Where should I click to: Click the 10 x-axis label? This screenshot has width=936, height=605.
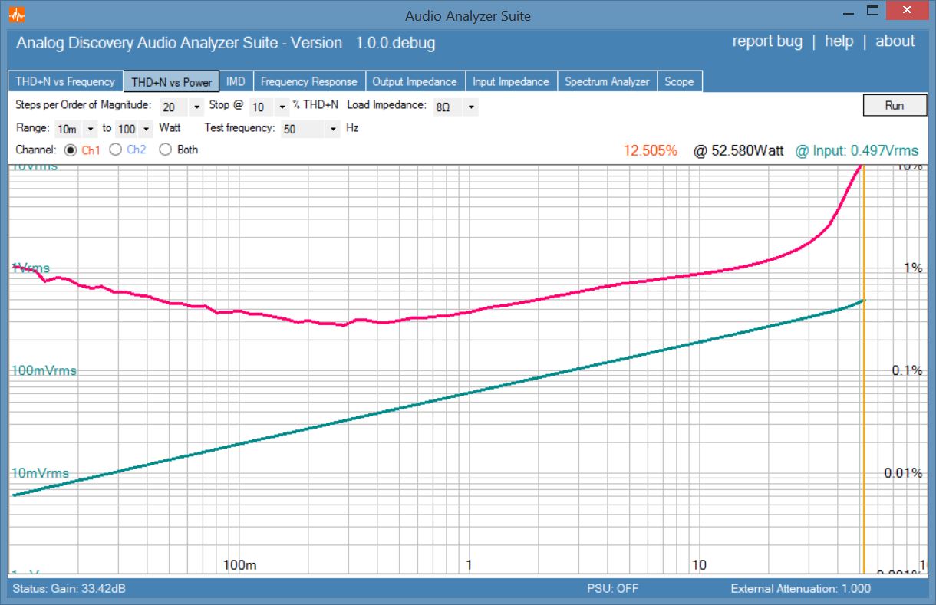699,565
